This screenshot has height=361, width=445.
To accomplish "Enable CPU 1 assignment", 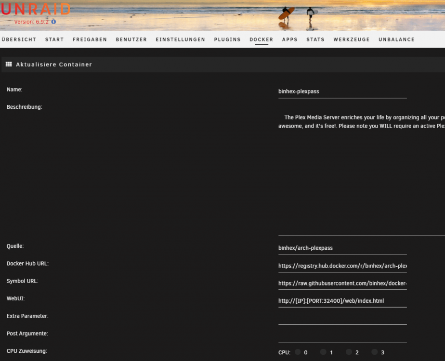I will [x=323, y=352].
